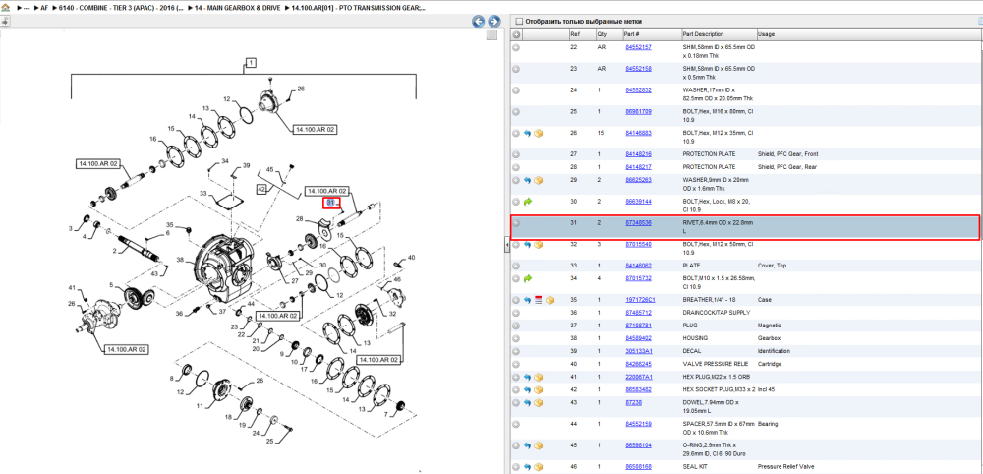Screen dimensions: 983x474
Task: Click gray circle on ref 38 HOUSING row
Action: 516,338
